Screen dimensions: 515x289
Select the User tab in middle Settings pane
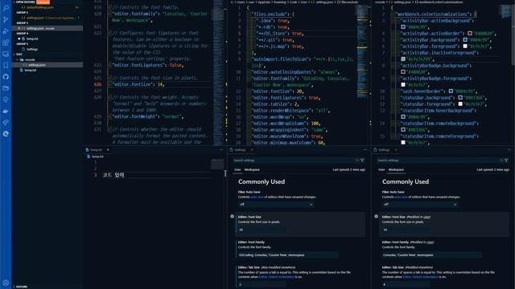[237, 169]
